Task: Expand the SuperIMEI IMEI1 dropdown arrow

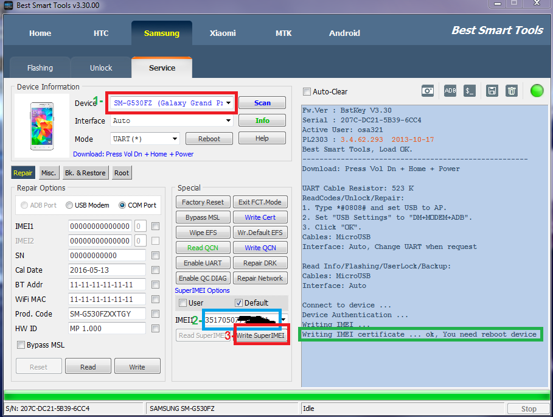Action: point(284,320)
